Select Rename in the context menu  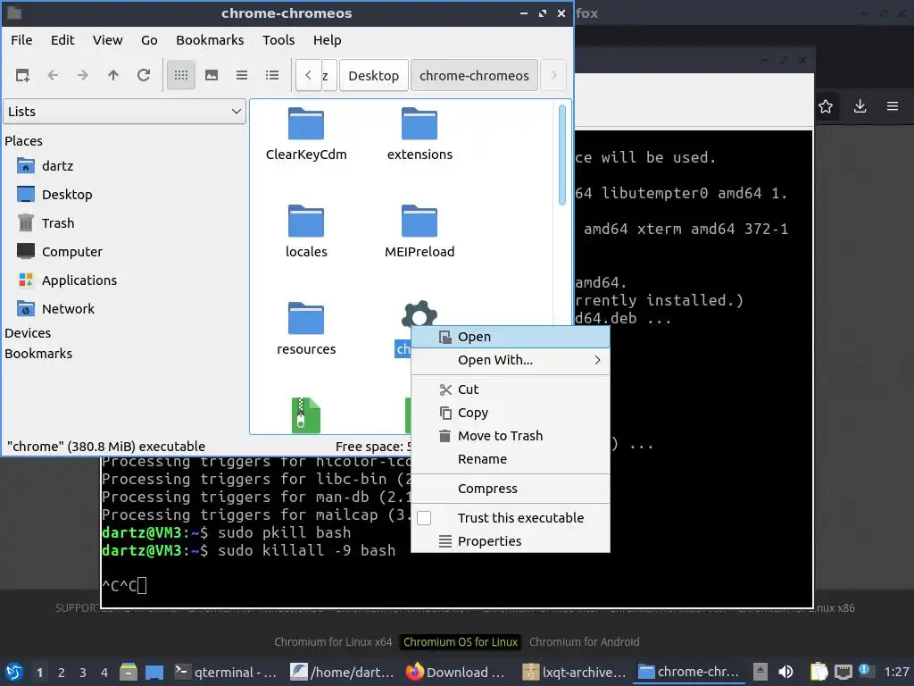pos(511,459)
